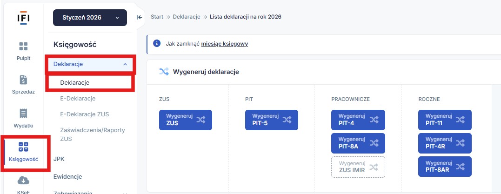Click the Wygeneruj PIT-5 button
The height and width of the screenshot is (194, 501).
click(271, 120)
